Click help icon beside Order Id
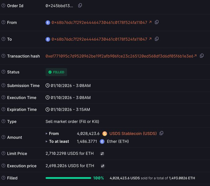The height and width of the screenshot is (186, 210). (3, 6)
